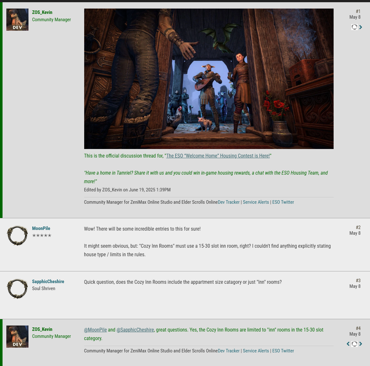Open ESO Twitter link in post #4 signature
The image size is (370, 366).
coord(283,351)
